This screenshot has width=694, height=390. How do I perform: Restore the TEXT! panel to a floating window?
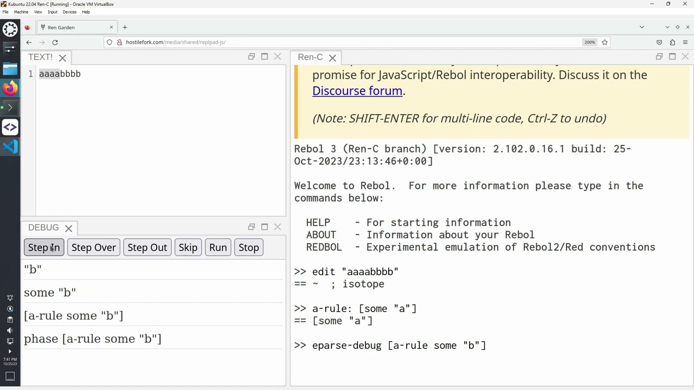pyautogui.click(x=252, y=56)
